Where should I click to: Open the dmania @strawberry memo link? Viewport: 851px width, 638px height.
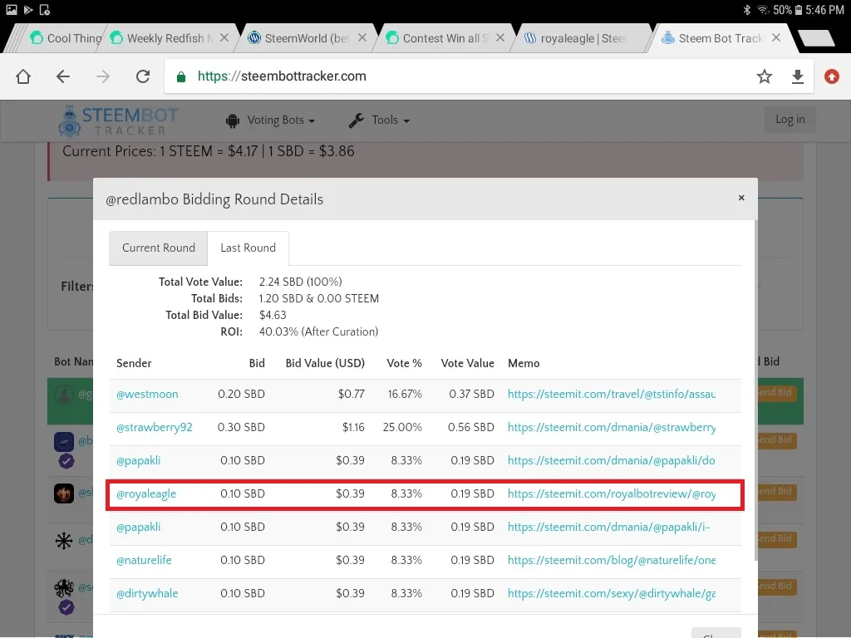click(x=612, y=428)
